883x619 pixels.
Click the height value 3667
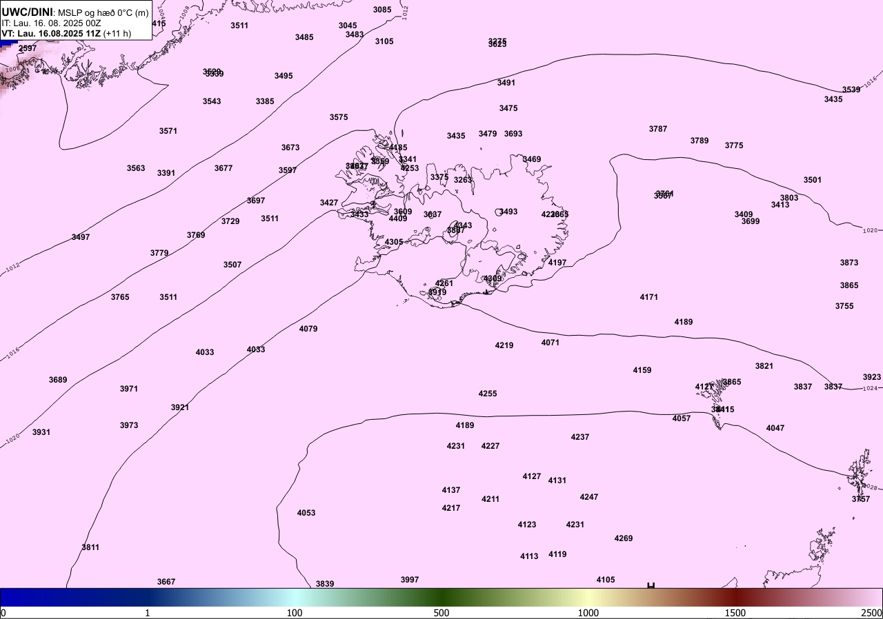pyautogui.click(x=166, y=582)
